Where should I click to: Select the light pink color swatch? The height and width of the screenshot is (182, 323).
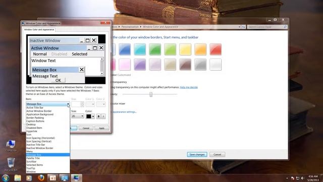[125, 65]
